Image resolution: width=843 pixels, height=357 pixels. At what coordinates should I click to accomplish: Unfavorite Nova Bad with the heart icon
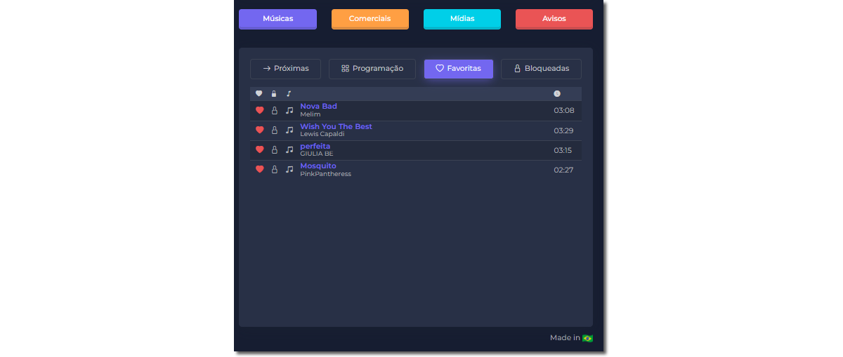click(259, 110)
